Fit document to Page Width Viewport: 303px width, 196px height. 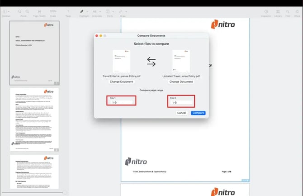(39, 12)
